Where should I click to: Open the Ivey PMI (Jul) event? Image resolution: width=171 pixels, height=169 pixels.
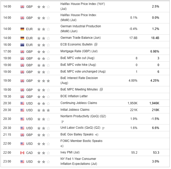70,152
